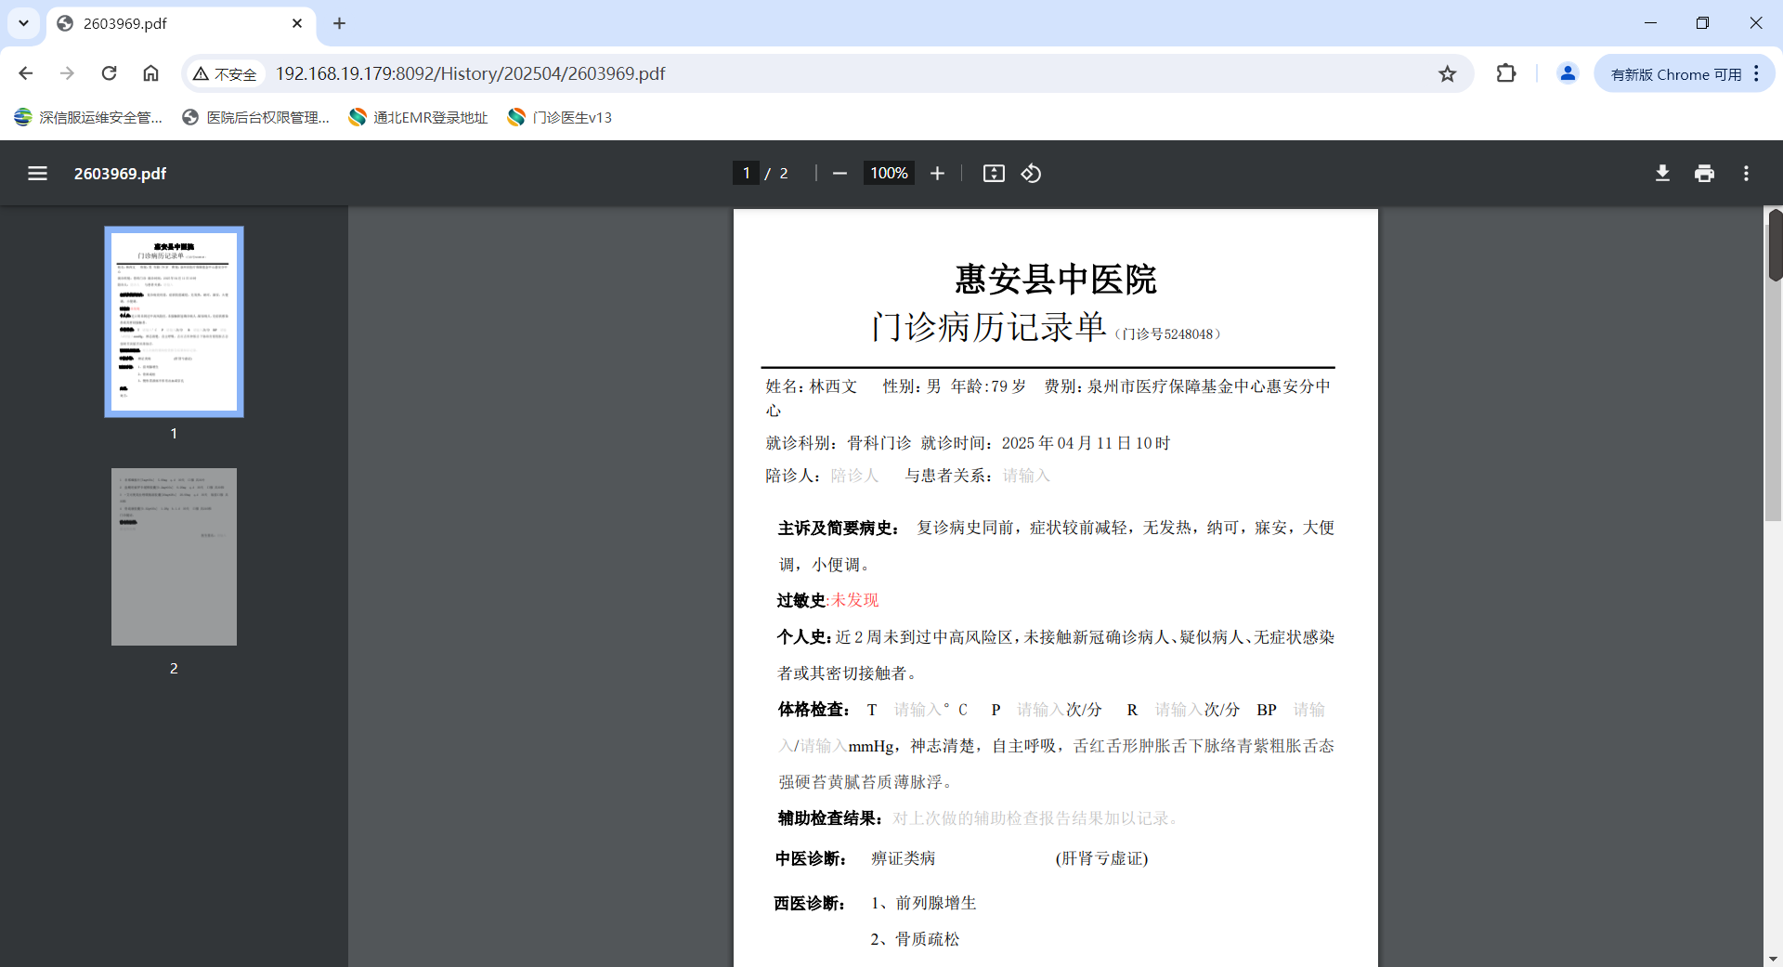Click the red 未发现 allergy text

coord(854,600)
